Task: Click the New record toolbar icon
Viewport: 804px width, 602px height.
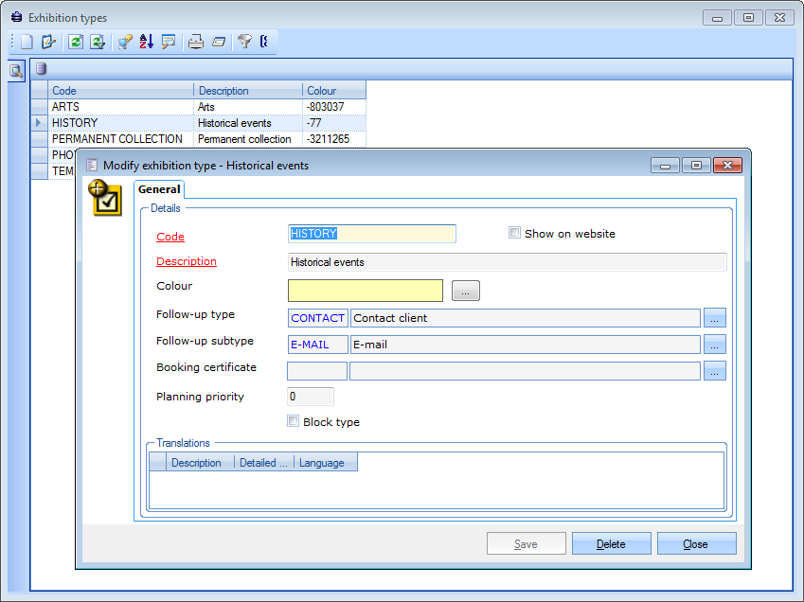Action: 27,42
